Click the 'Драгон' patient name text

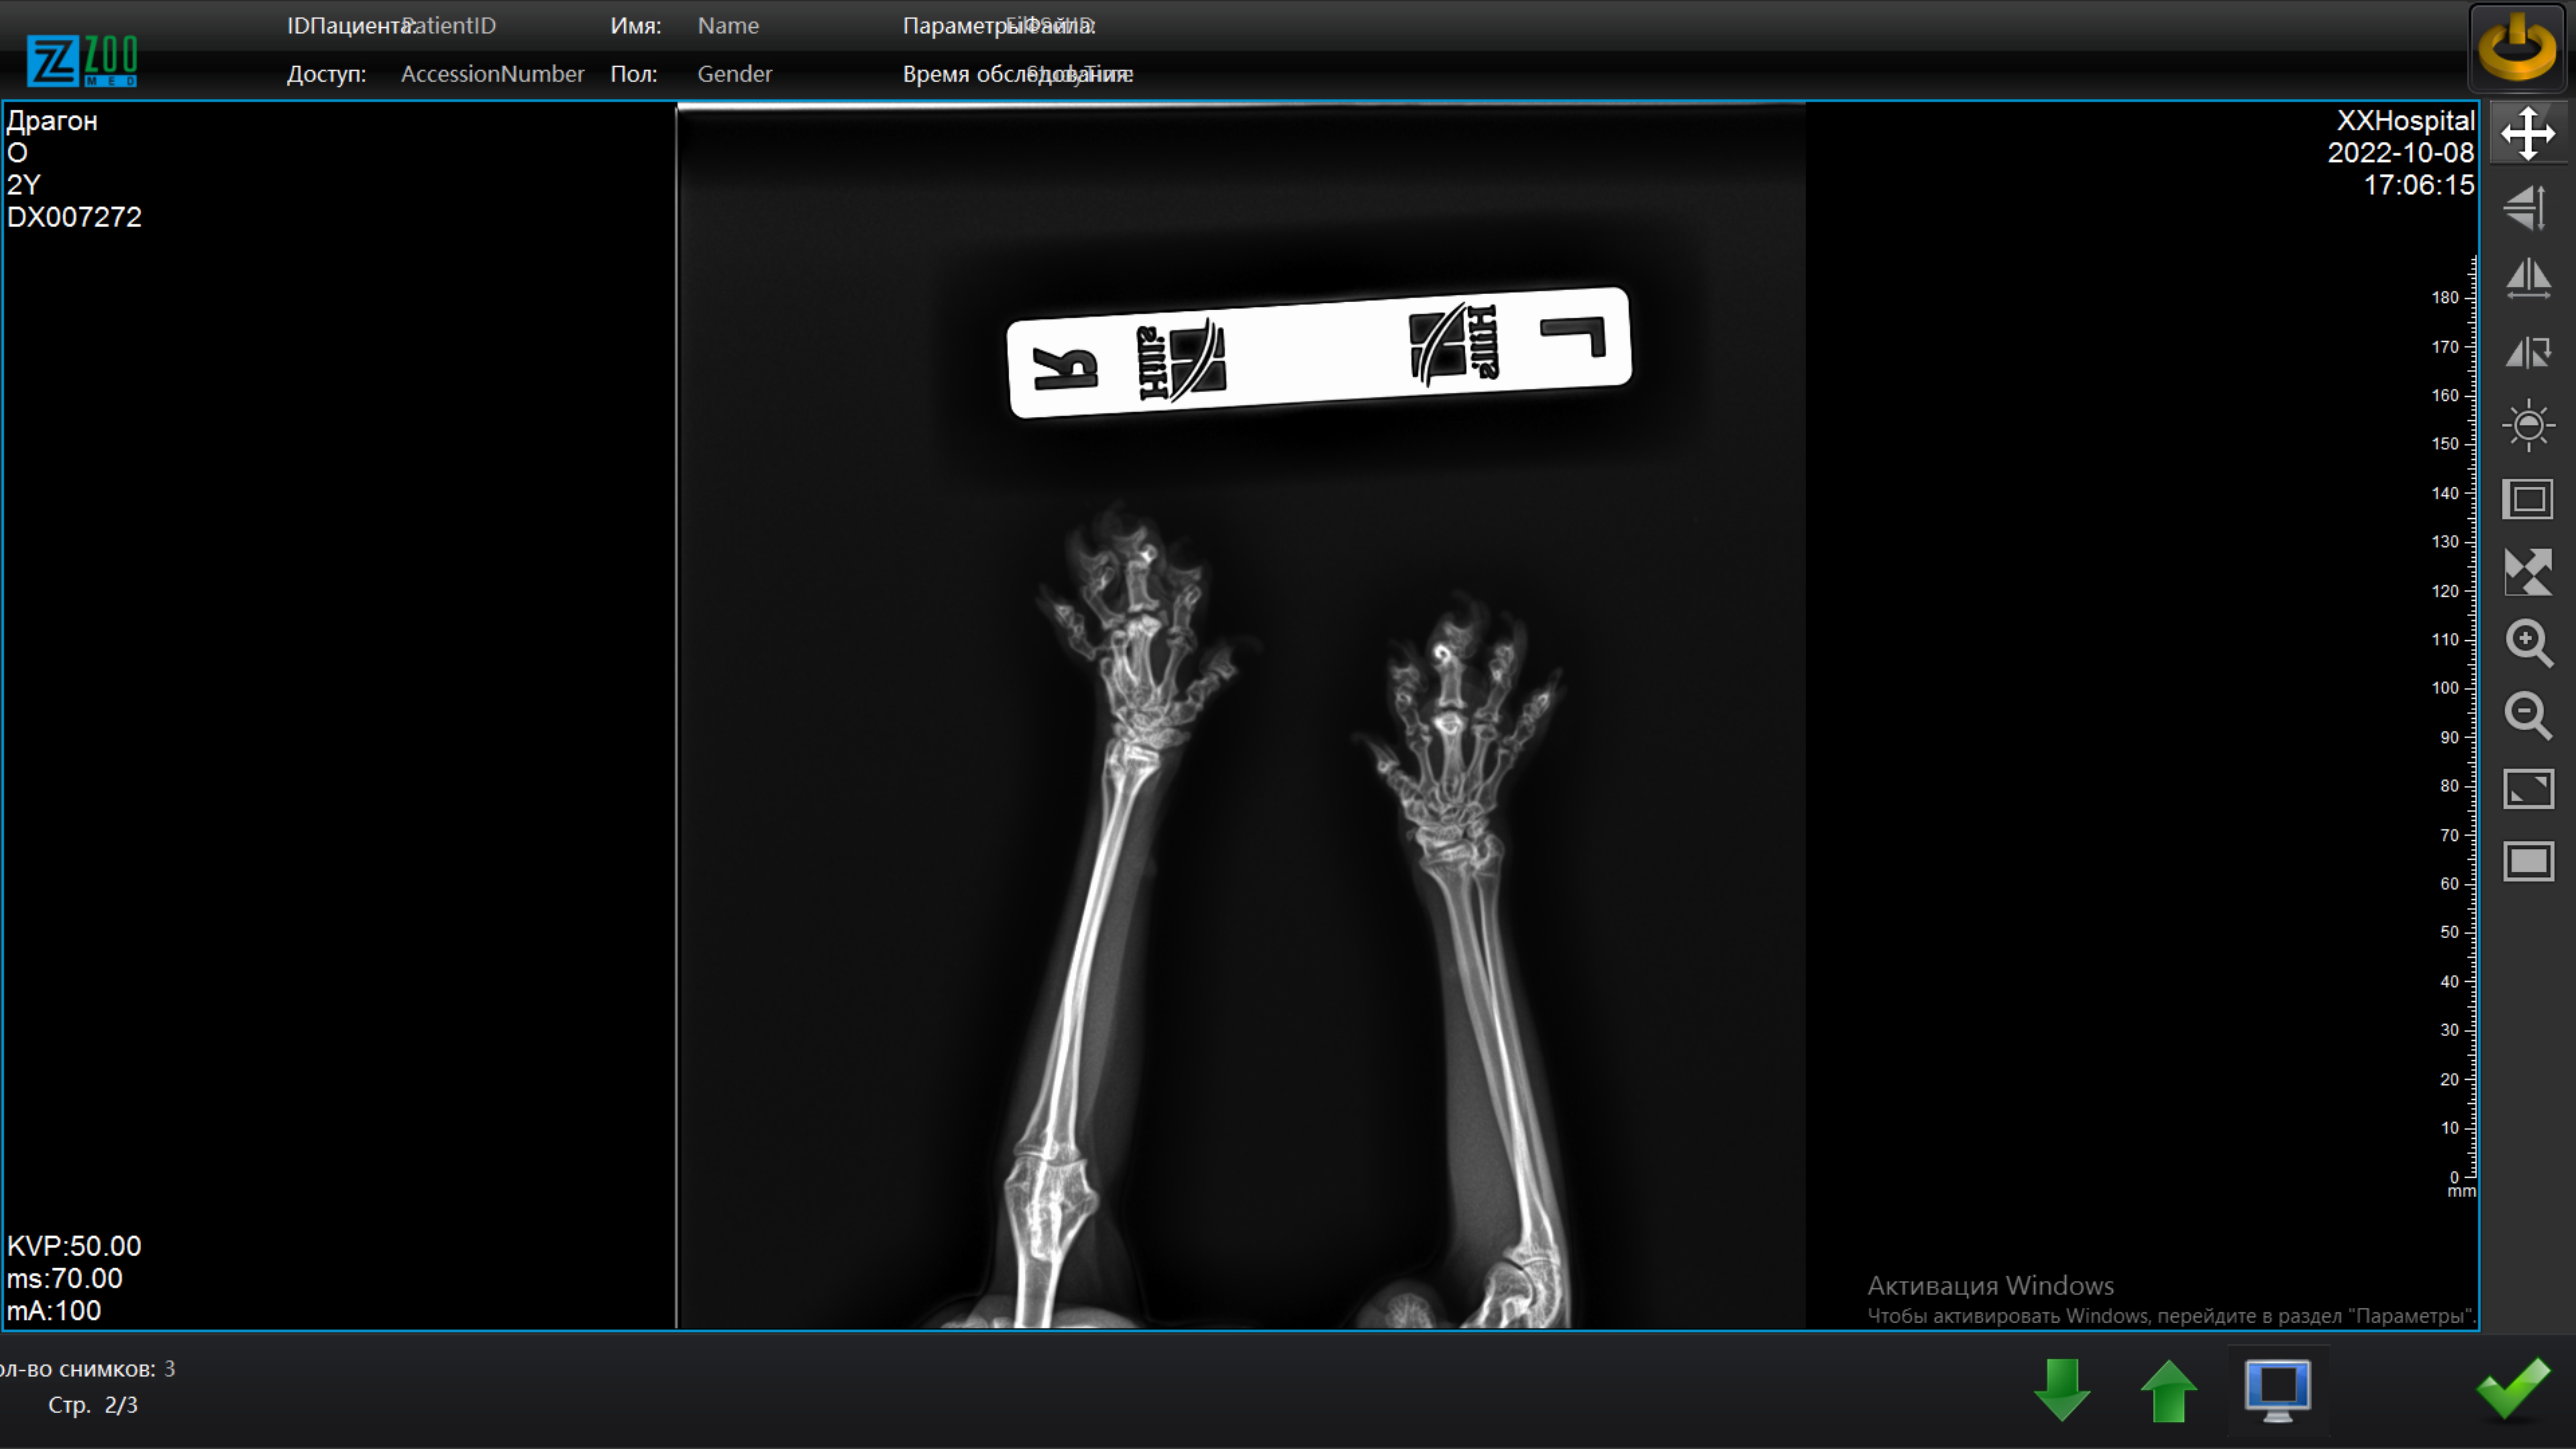click(52, 121)
